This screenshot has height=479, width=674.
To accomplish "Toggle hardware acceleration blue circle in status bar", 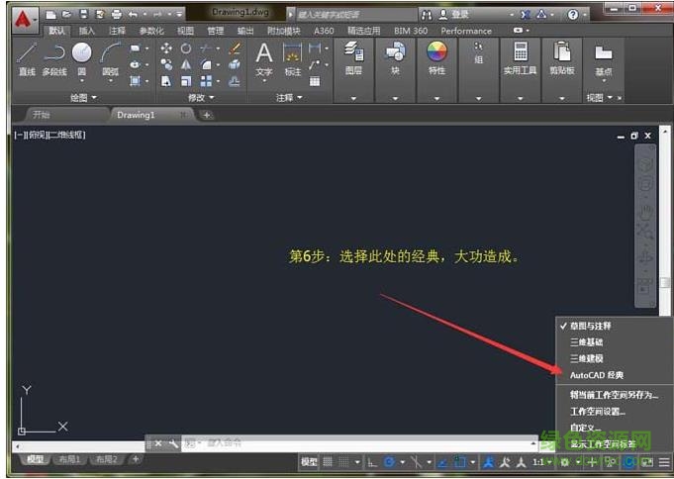I will [630, 462].
